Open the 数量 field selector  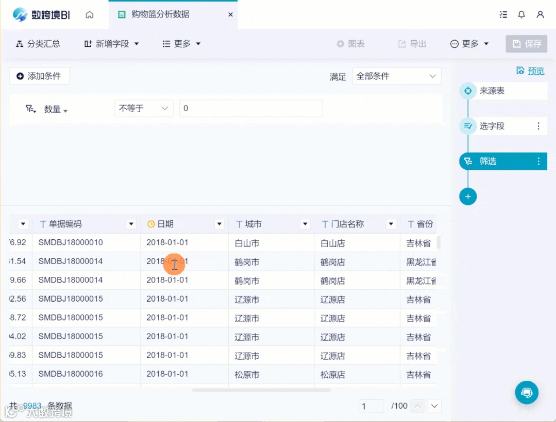tap(56, 109)
